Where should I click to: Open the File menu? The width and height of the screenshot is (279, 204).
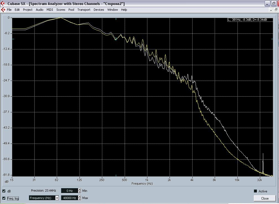point(9,10)
